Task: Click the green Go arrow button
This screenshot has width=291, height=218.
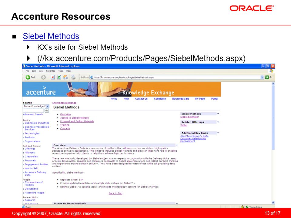Action: coord(267,77)
